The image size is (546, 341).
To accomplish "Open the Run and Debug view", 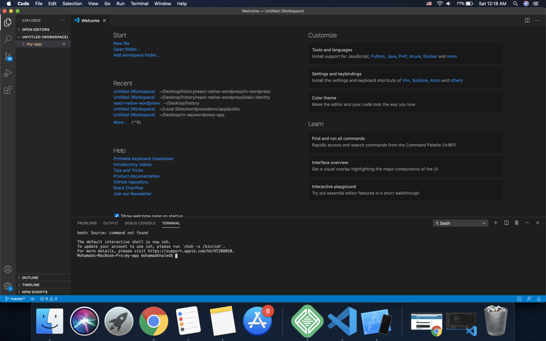I will point(7,73).
